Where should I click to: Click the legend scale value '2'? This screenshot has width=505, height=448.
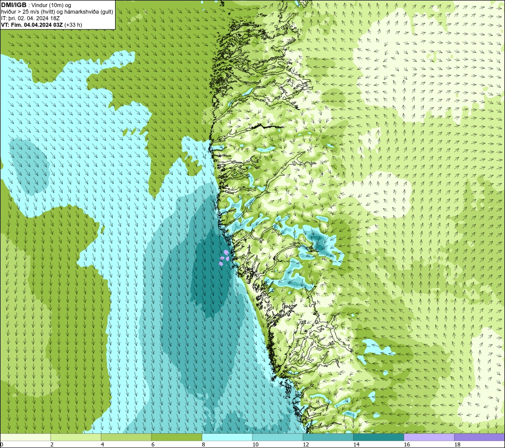pos(52,445)
